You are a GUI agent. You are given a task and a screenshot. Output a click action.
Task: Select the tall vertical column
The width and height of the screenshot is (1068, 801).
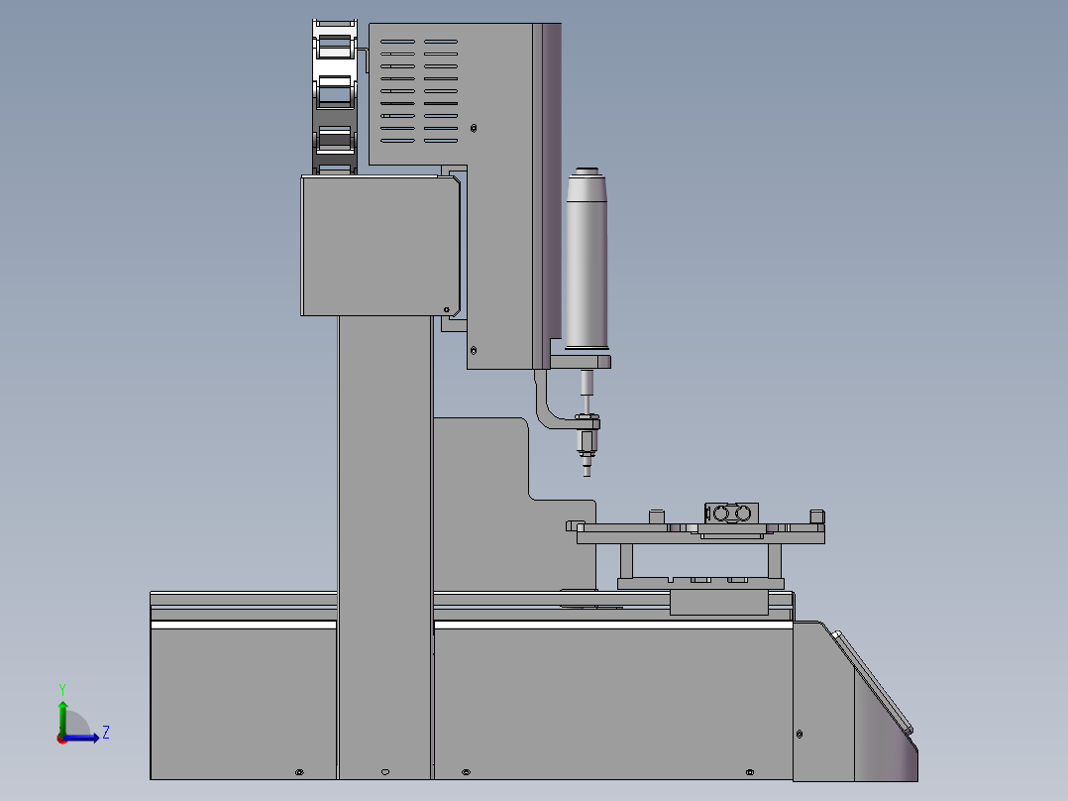tap(384, 547)
